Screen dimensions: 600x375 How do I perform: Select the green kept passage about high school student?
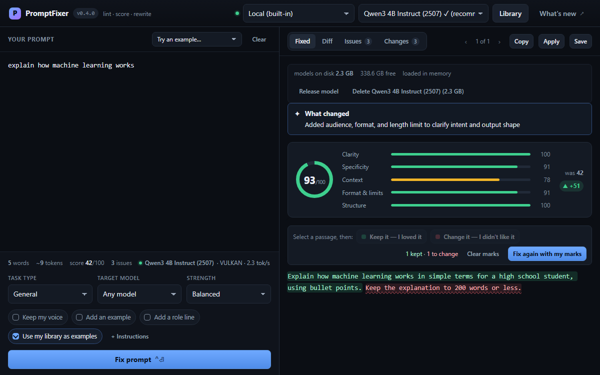pos(432,282)
